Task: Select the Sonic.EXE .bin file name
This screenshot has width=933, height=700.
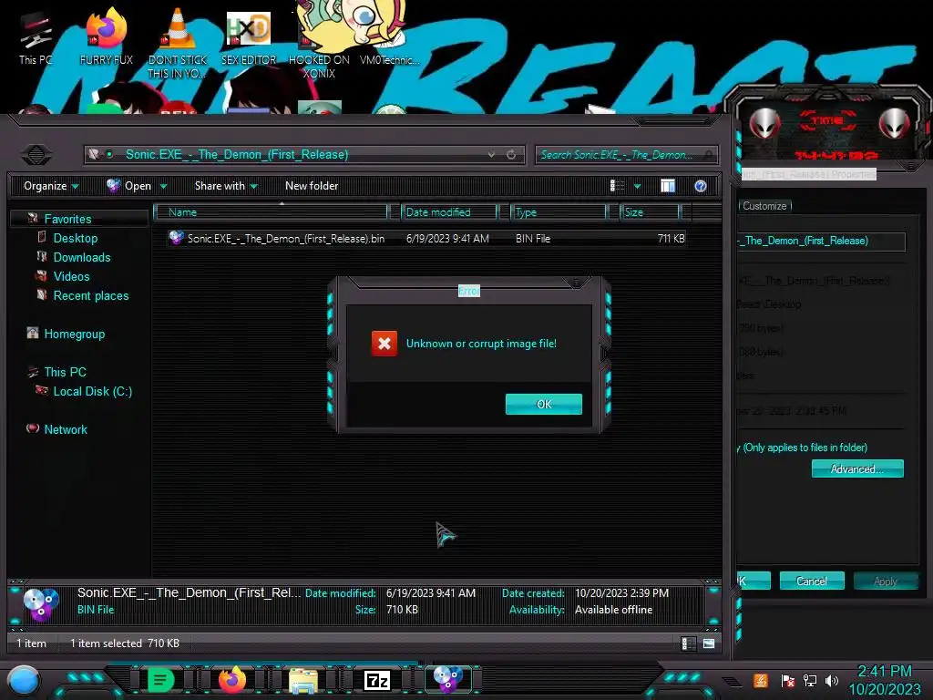Action: click(285, 239)
